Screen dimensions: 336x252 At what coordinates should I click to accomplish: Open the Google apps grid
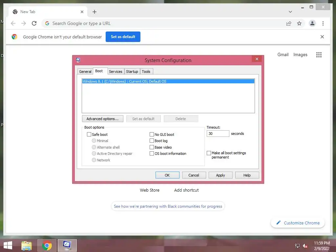click(319, 55)
